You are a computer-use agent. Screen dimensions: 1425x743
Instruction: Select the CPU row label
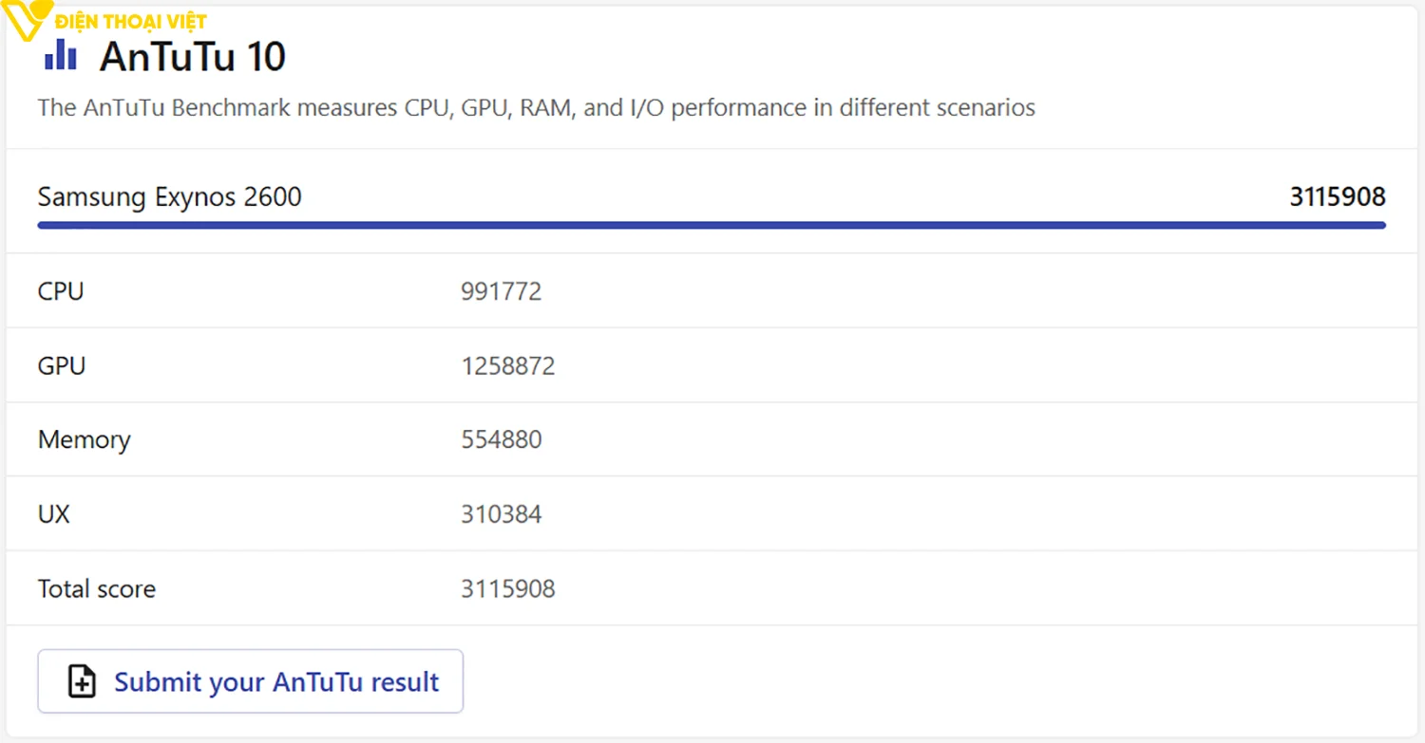point(61,291)
